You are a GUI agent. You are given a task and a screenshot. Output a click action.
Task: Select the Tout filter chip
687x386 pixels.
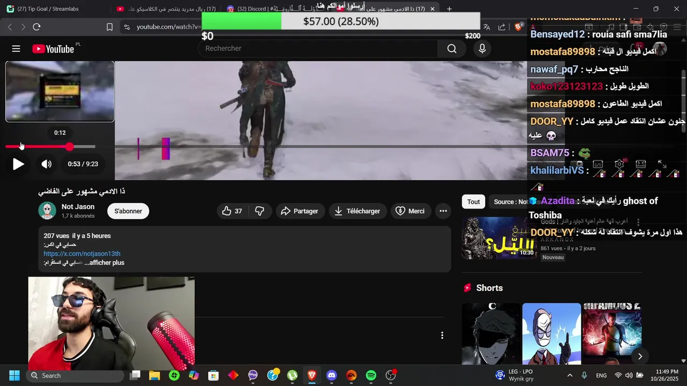[473, 202]
